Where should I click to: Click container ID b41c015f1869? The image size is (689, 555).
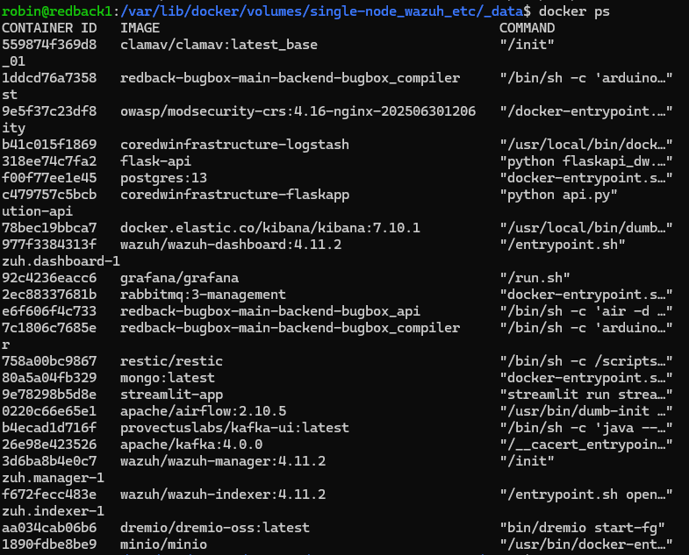[x=49, y=145]
